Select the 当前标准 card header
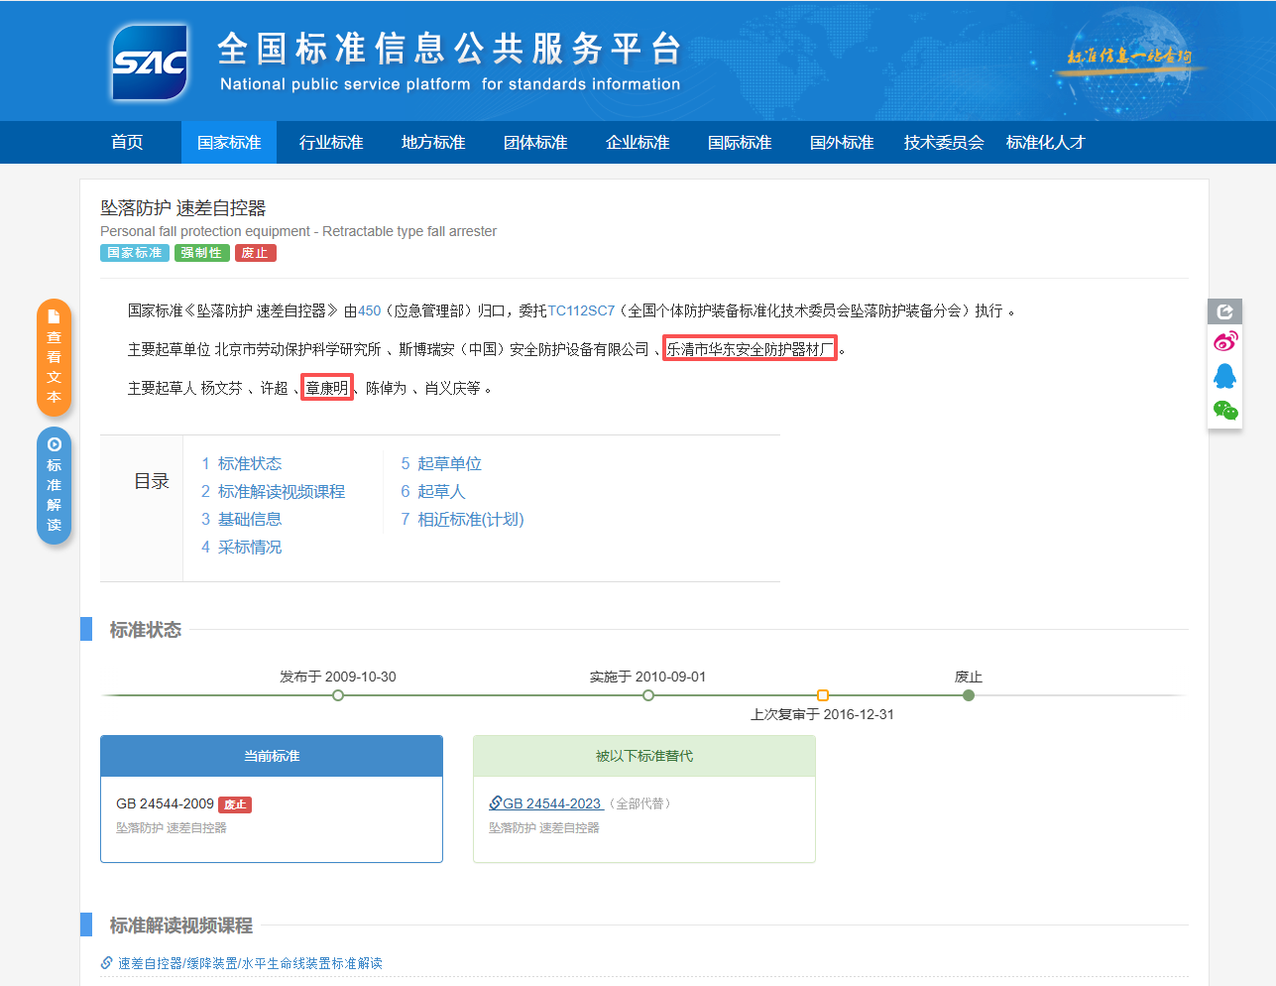 point(272,756)
